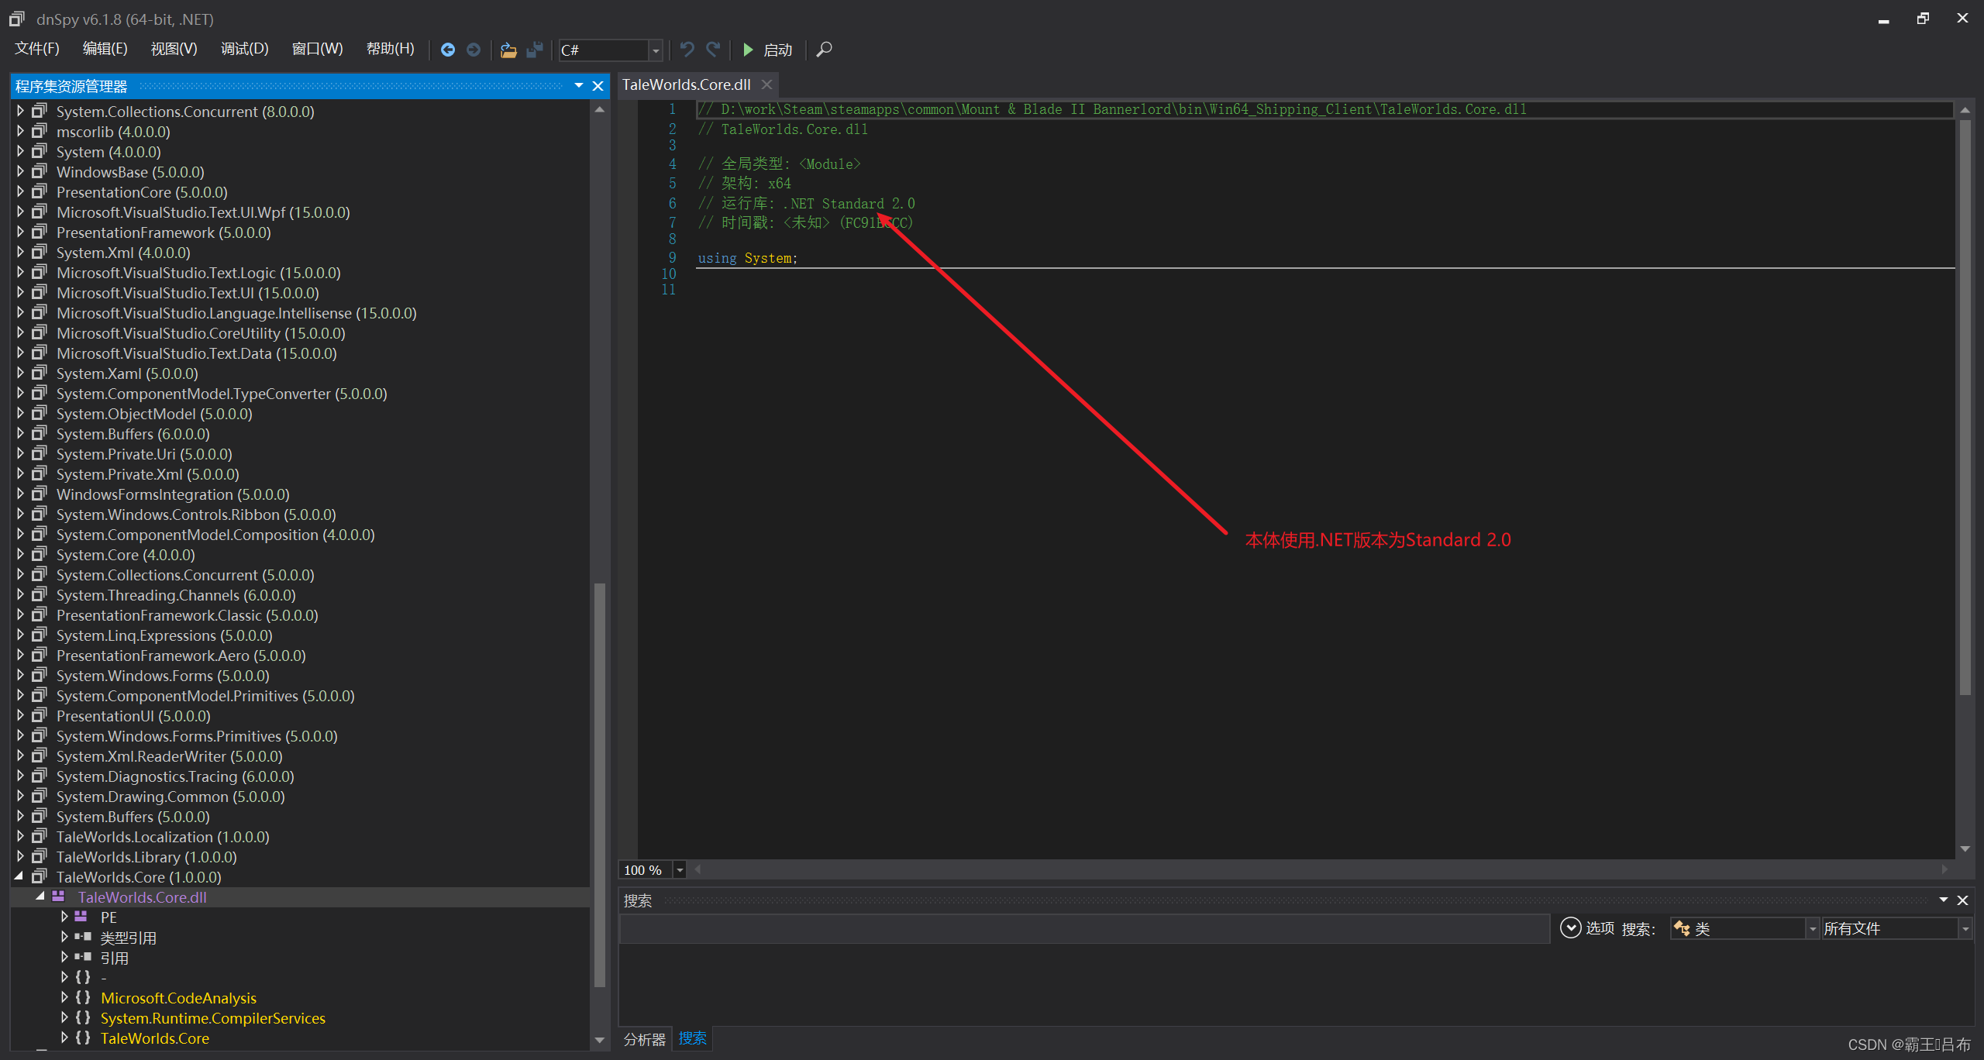Screen dimensions: 1984x1060
Task: Open assembly explorer panel options arrow
Action: point(579,86)
